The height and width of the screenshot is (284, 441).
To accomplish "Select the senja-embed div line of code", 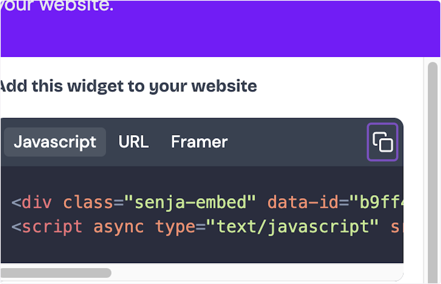I will click(147, 202).
